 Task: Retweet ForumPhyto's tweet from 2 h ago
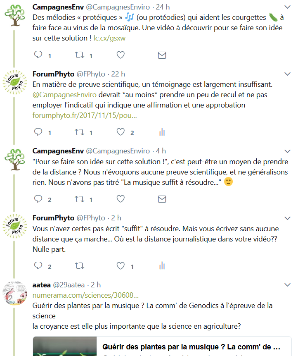(80, 265)
